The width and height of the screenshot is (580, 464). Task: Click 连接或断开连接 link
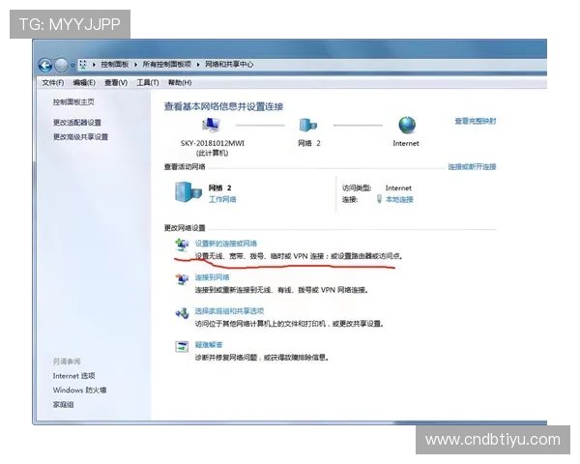tap(472, 167)
